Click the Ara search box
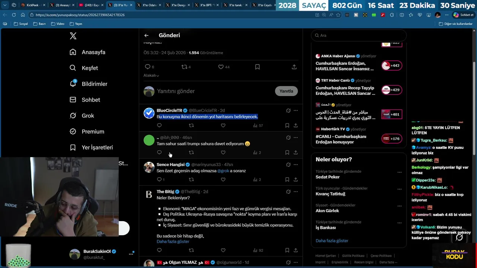Viewport: 477px width, 268px height. (x=358, y=35)
